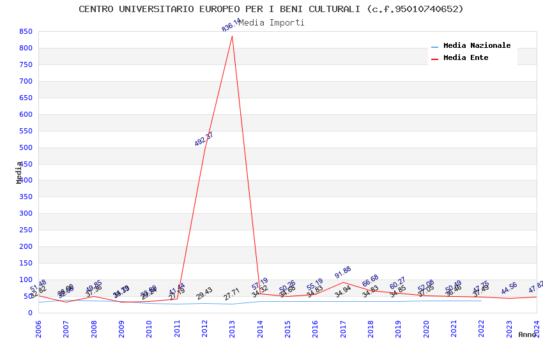Click y-axis value 250

pos(26,230)
